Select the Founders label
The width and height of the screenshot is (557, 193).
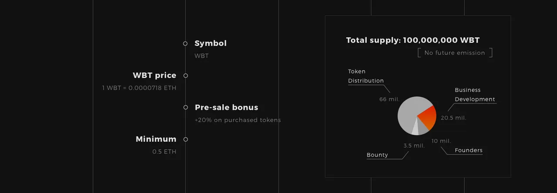(x=469, y=150)
